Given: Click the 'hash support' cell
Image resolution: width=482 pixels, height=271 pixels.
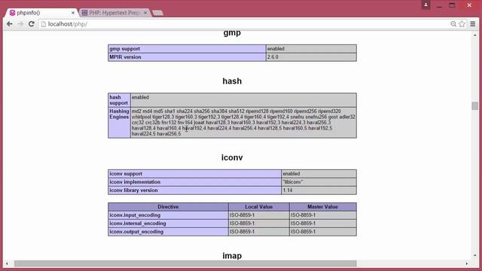Looking at the screenshot, I should (x=119, y=100).
